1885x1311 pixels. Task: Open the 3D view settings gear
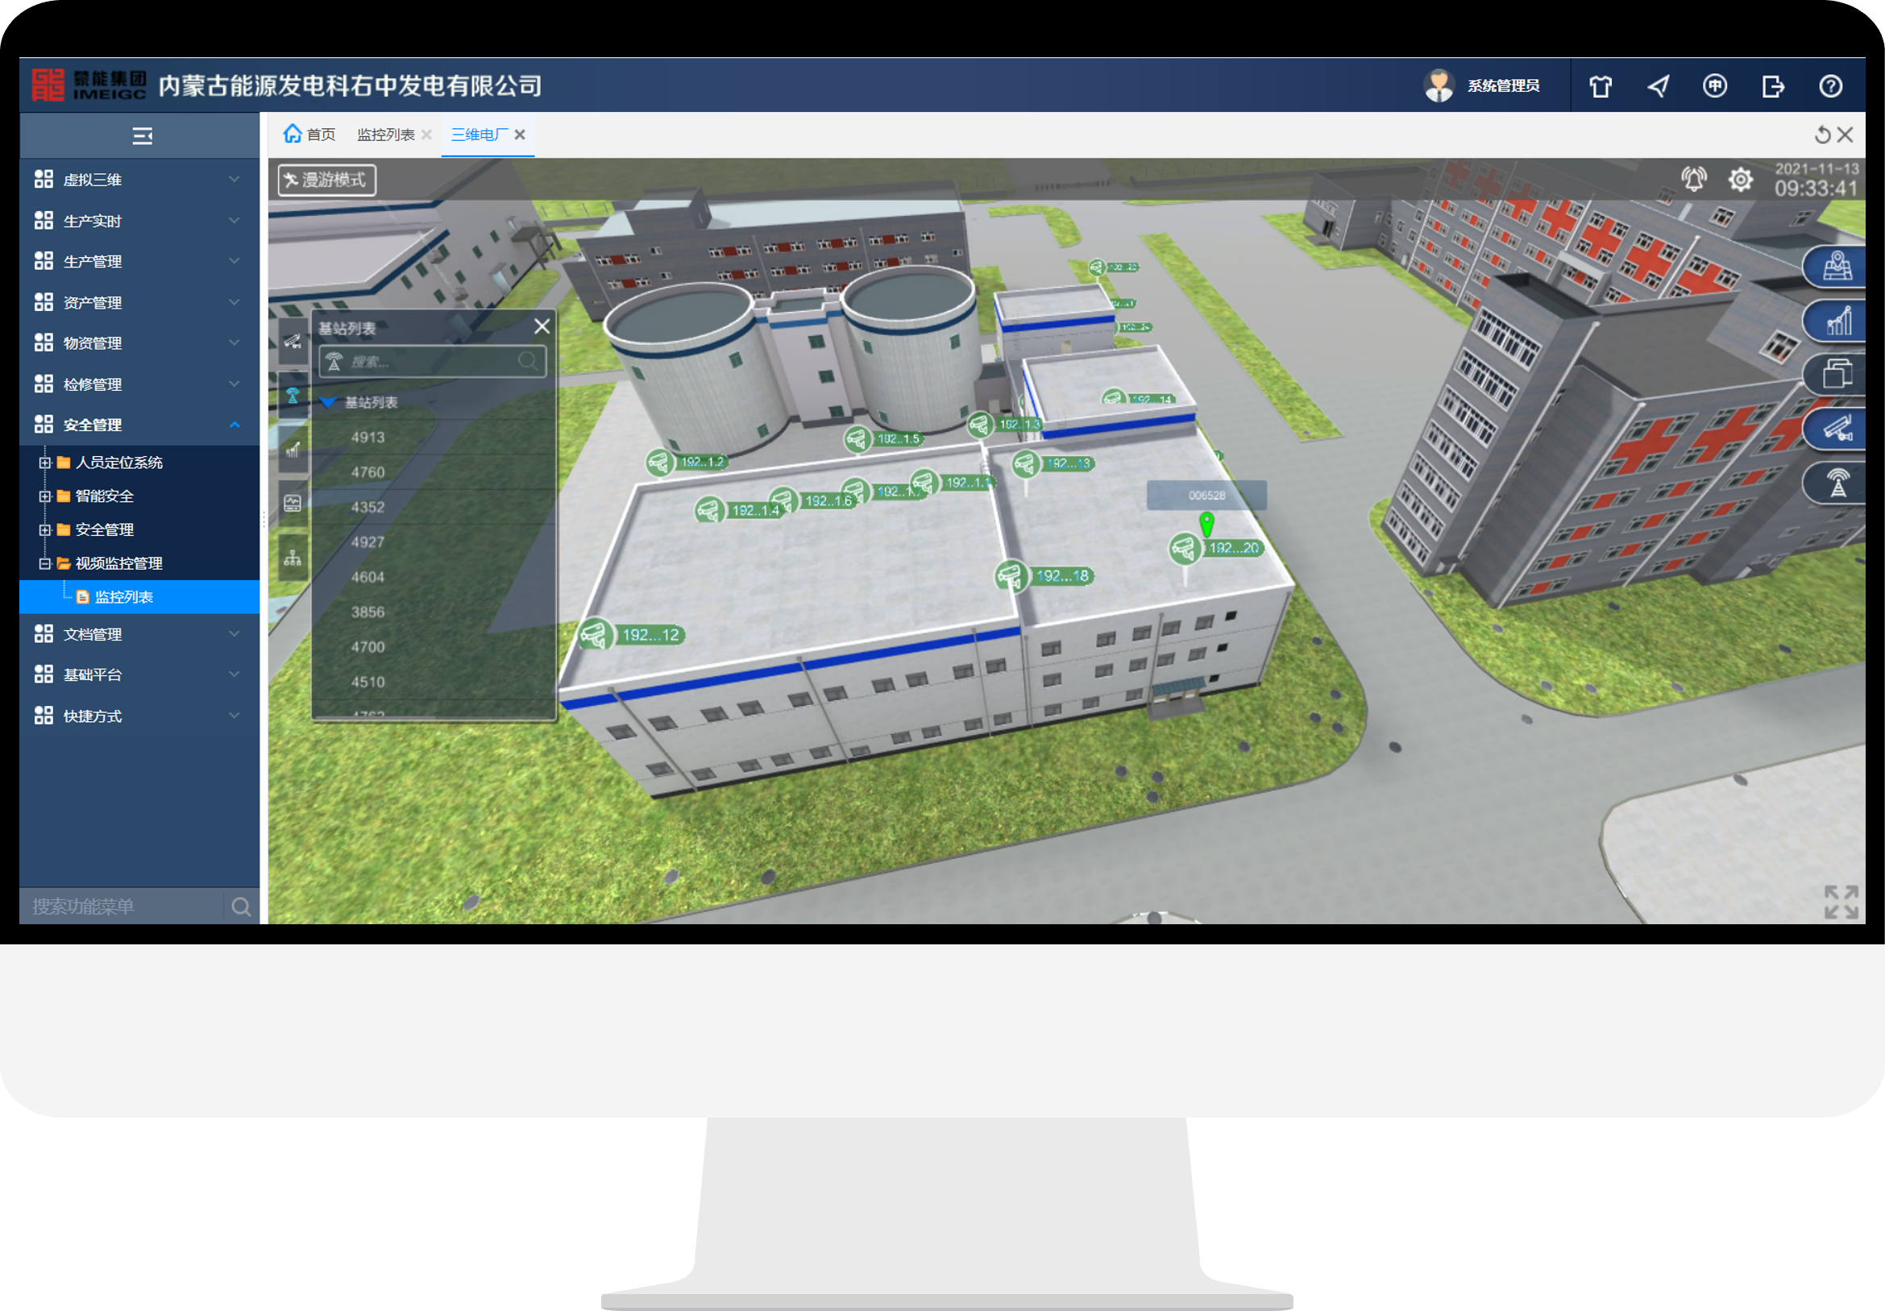click(x=1740, y=179)
